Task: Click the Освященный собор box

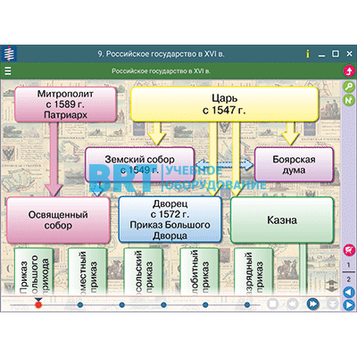Action: click(58, 220)
